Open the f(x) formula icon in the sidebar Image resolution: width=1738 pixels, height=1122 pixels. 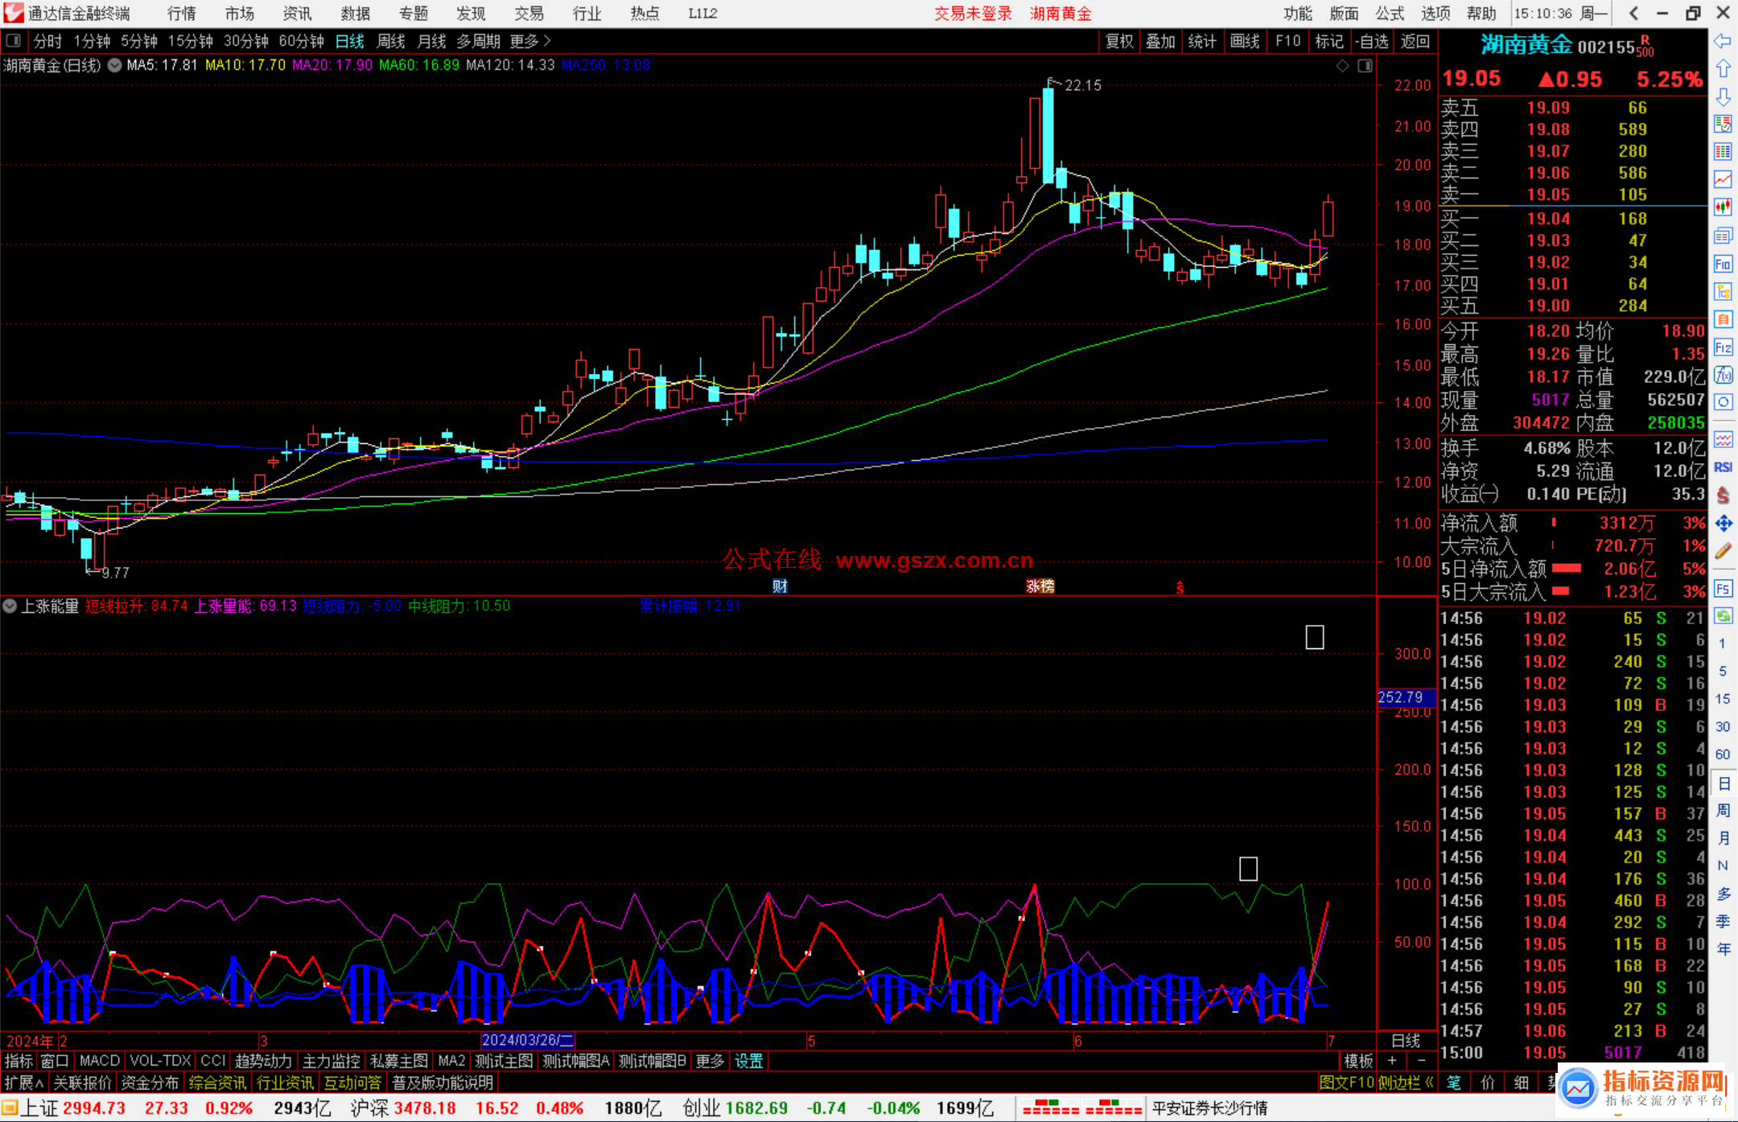tap(1723, 375)
